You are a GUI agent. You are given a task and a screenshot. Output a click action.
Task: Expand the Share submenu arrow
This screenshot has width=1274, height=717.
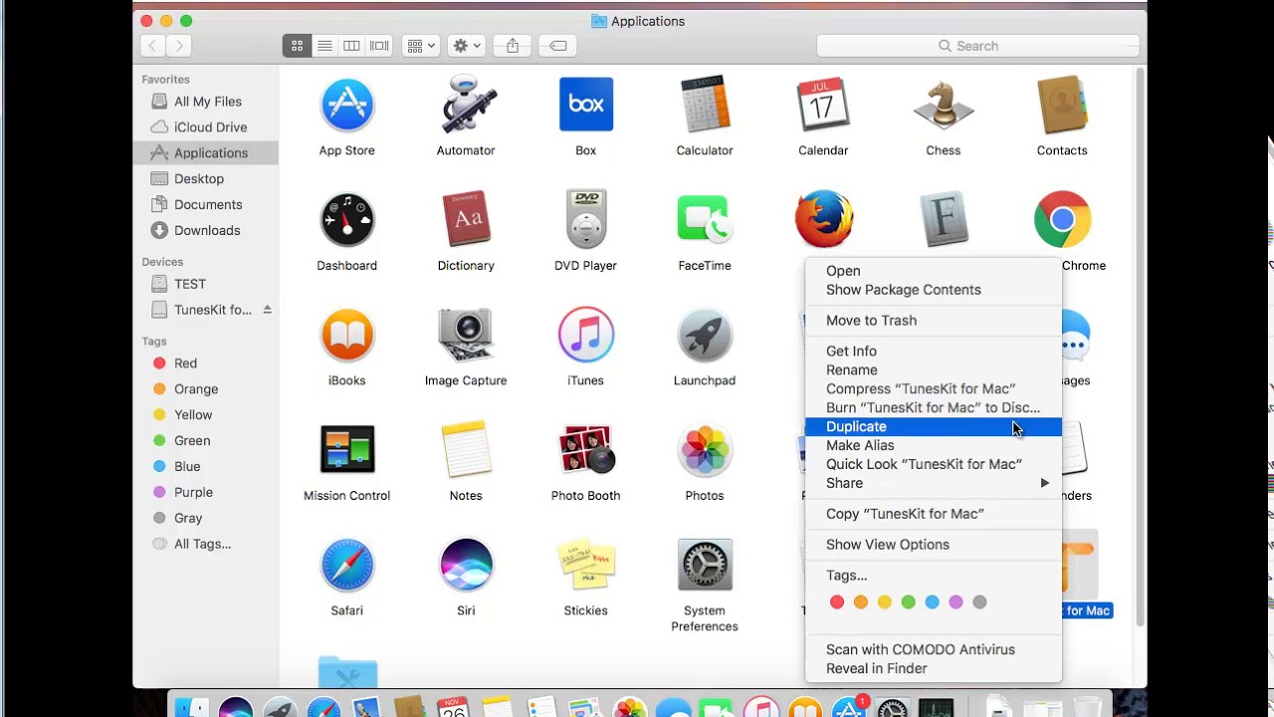coord(1044,483)
